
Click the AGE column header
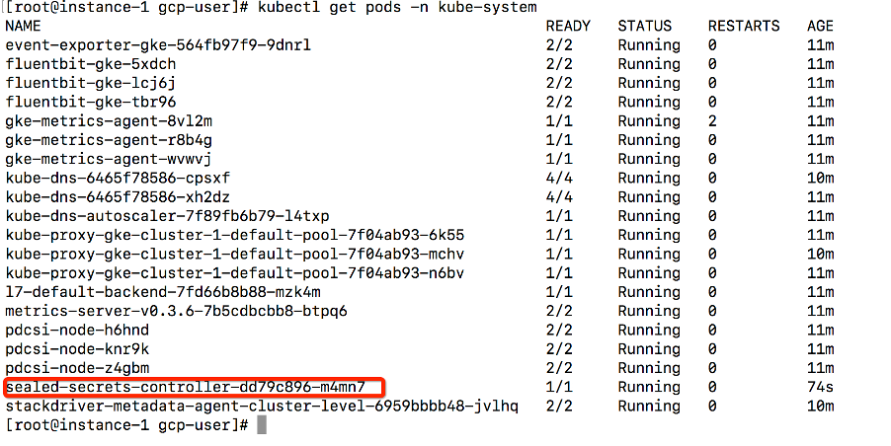(821, 26)
